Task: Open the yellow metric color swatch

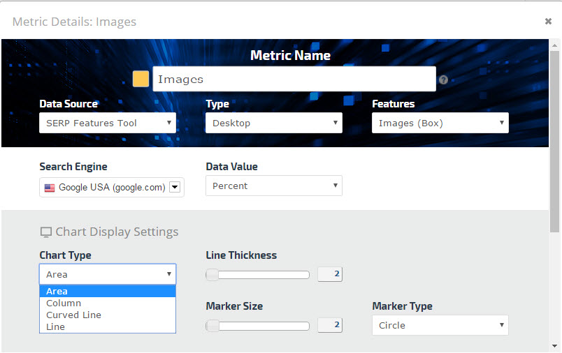Action: (140, 79)
